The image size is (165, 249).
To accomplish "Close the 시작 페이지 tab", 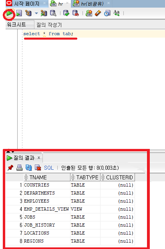I will [x=44, y=3].
